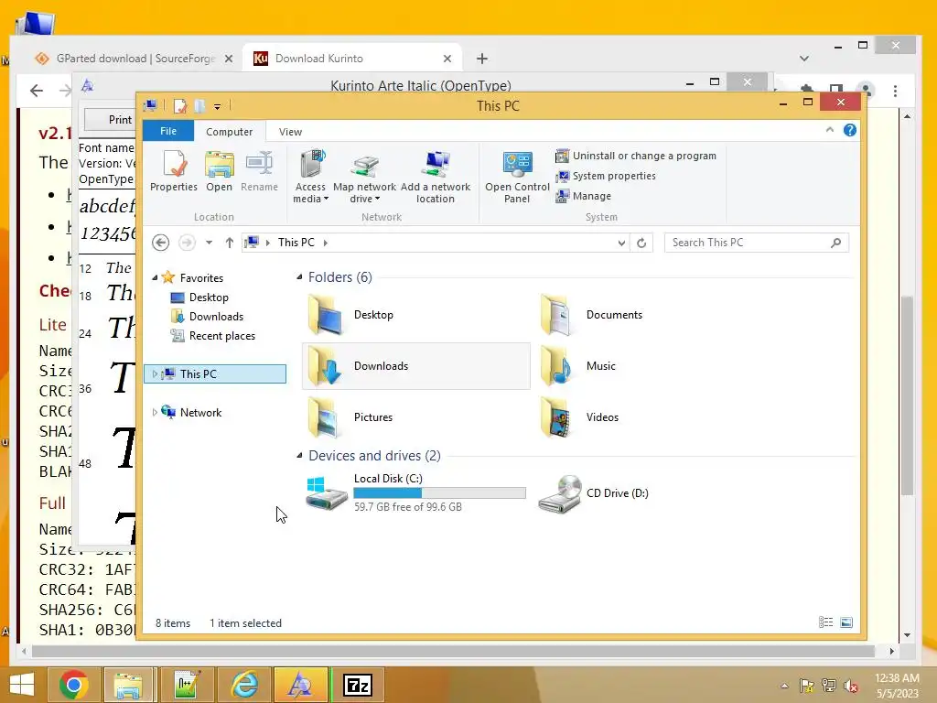Click the This PC breadcrumb in address bar
The width and height of the screenshot is (937, 703).
point(296,242)
